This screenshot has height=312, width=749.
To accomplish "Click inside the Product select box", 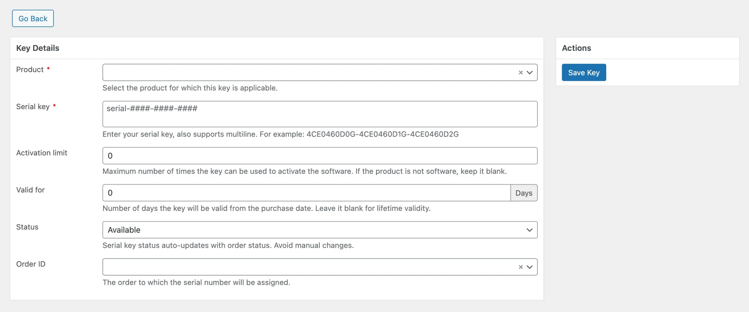I will pyautogui.click(x=307, y=72).
